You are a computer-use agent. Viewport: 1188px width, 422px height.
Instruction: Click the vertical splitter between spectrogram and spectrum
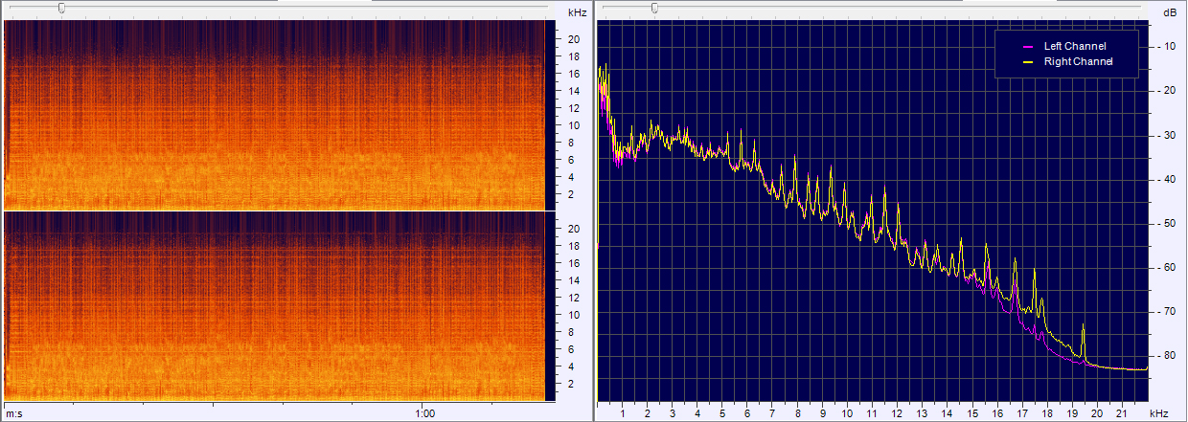591,211
